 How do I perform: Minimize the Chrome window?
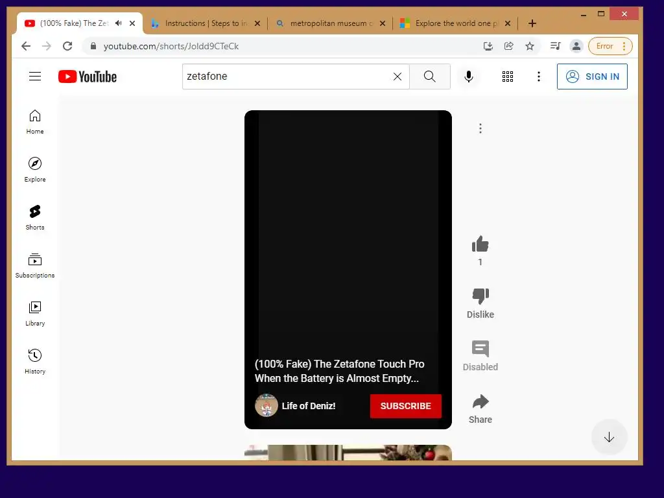click(x=584, y=14)
